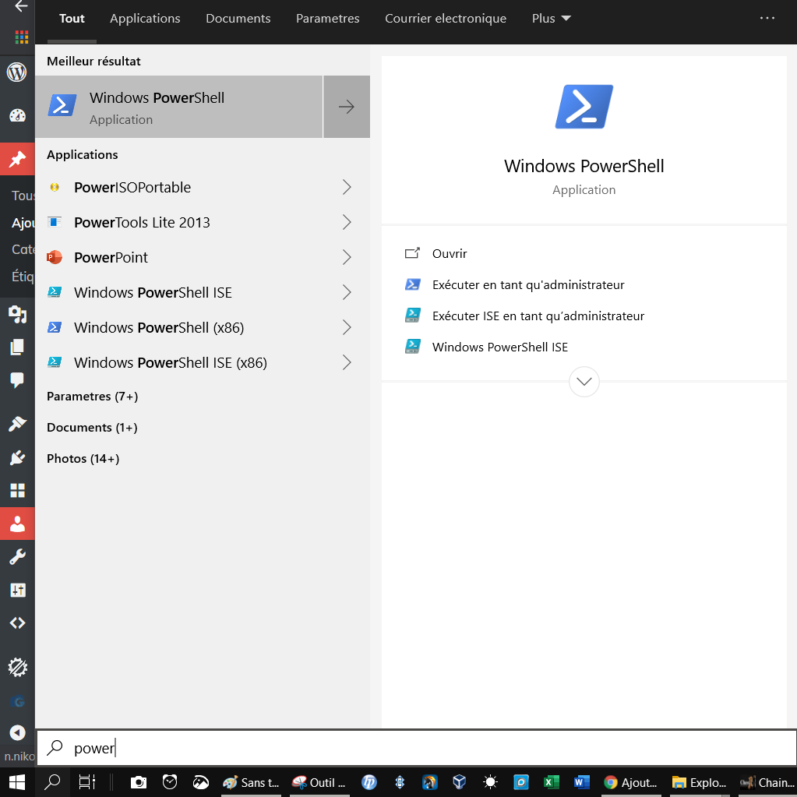
Task: Open Task View on the taskbar
Action: point(87,782)
